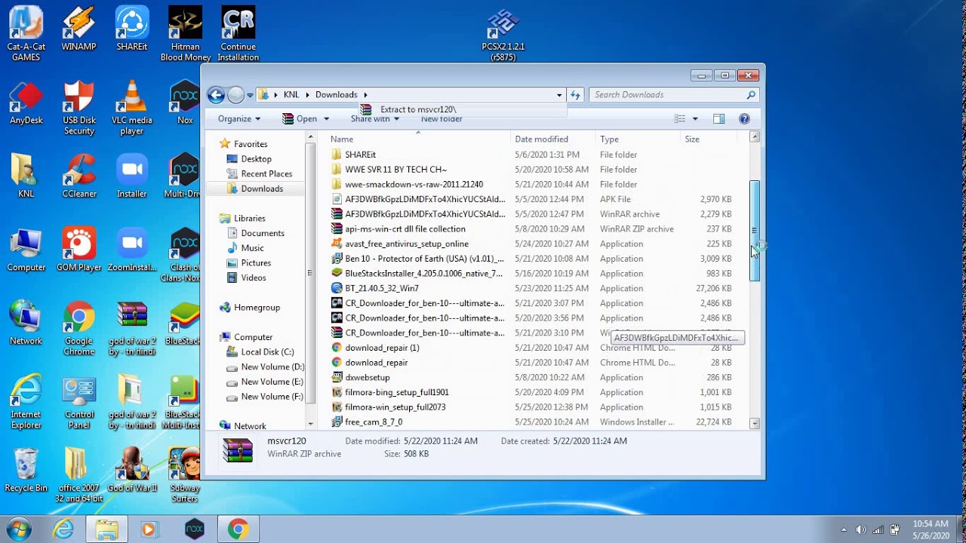The image size is (966, 543).
Task: Open the PCSX2 1.2.1 desktop shortcut
Action: tap(503, 35)
